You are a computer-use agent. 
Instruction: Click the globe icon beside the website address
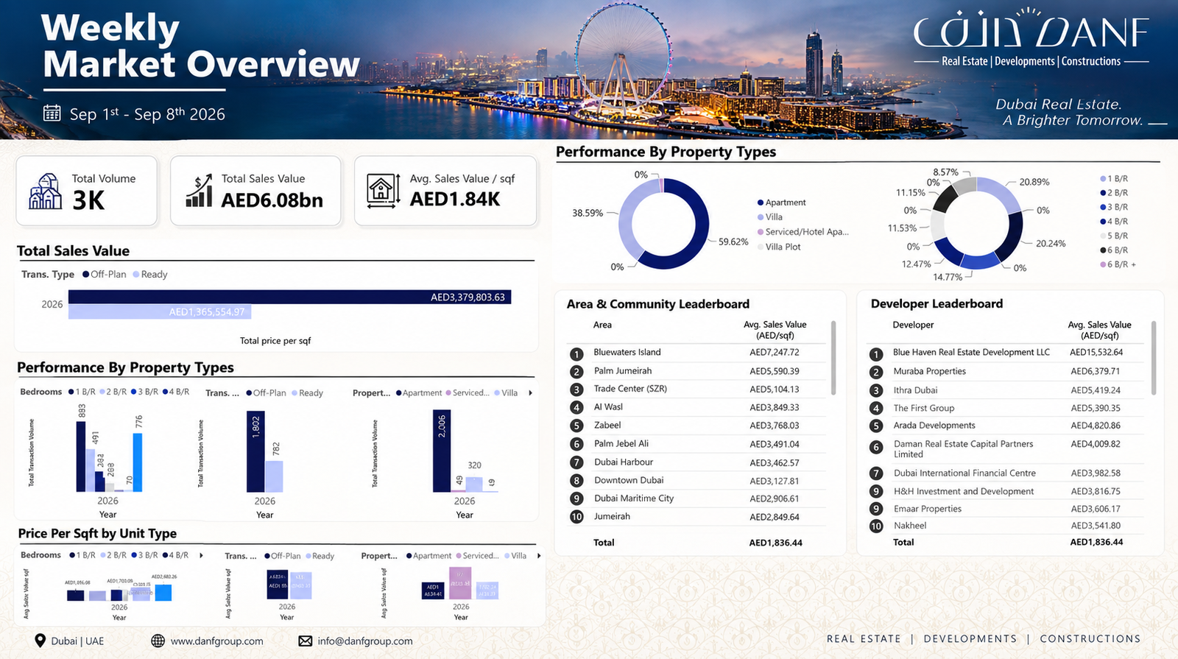[158, 641]
